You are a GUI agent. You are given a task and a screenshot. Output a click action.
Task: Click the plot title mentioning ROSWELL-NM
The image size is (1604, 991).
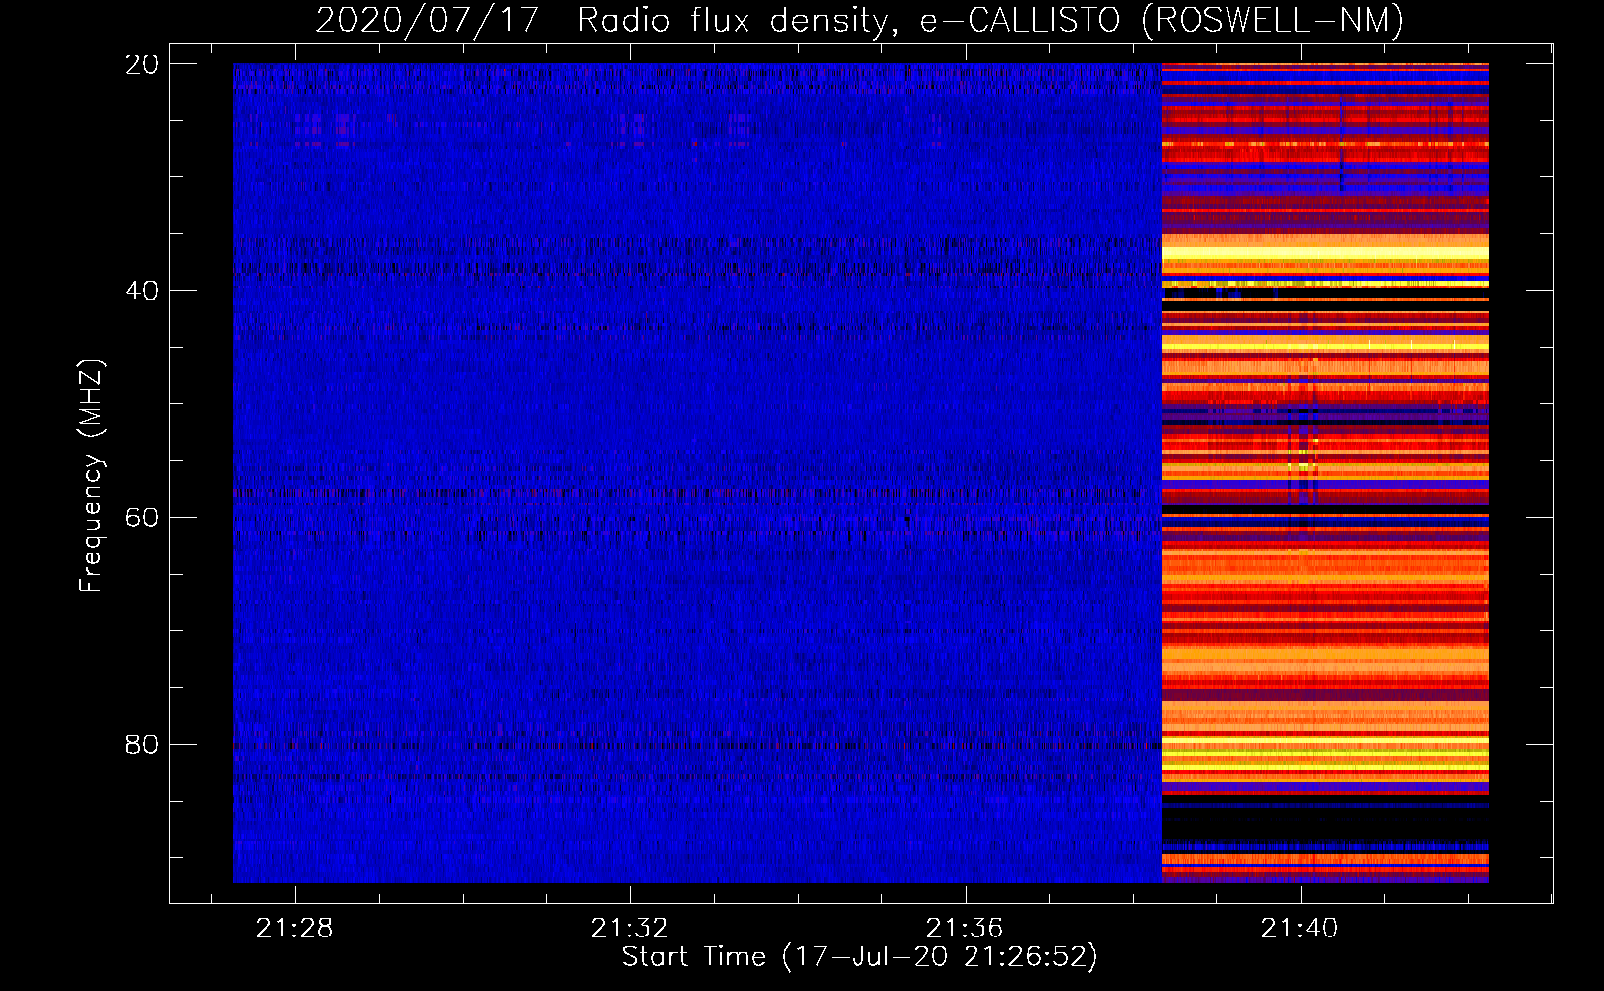point(859,20)
